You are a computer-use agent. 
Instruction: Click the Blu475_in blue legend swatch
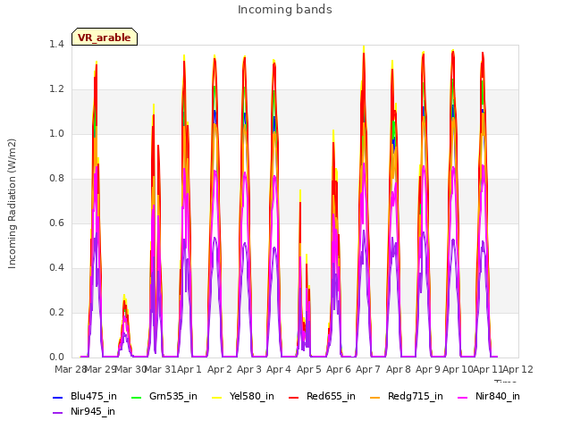point(57,397)
